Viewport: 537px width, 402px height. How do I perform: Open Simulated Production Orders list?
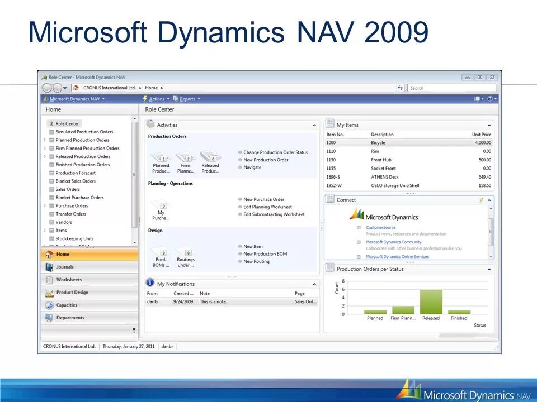click(84, 132)
